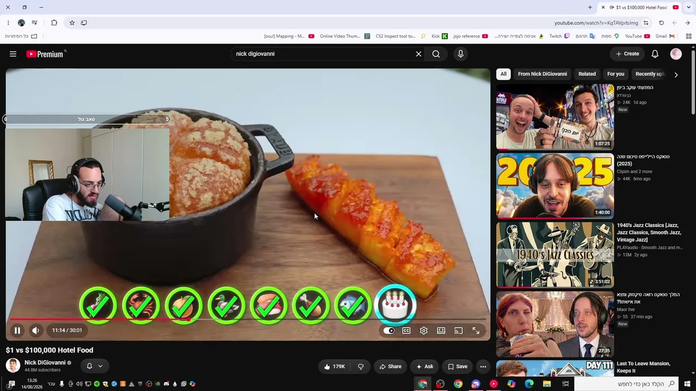Select the All filter chip

[x=504, y=74]
